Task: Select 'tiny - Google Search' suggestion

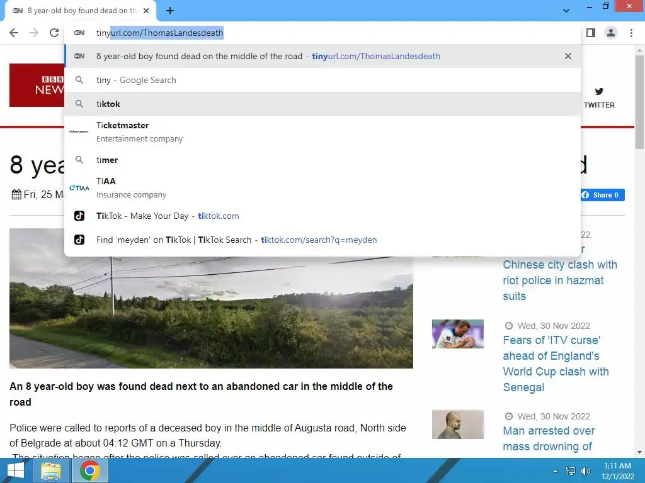Action: [322, 80]
